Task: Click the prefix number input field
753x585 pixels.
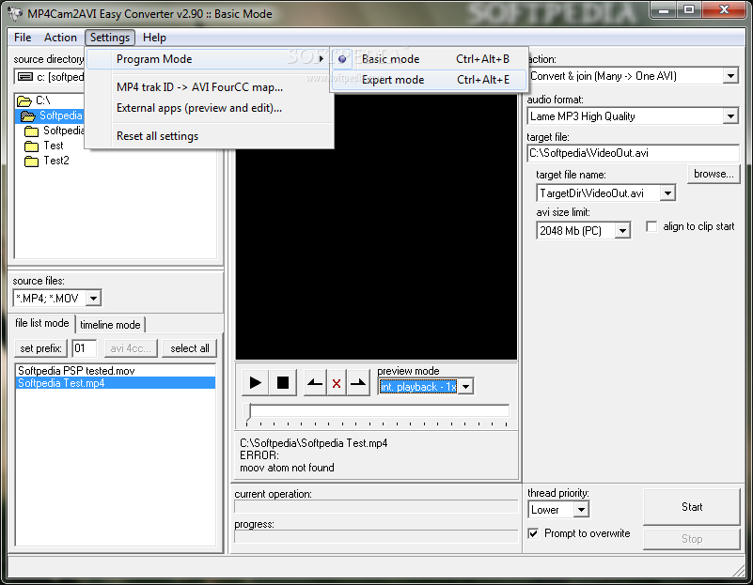Action: (85, 348)
